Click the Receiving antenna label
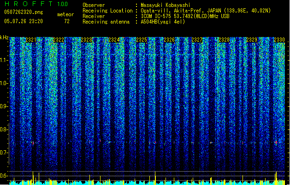290x185 pixels. click(x=106, y=22)
